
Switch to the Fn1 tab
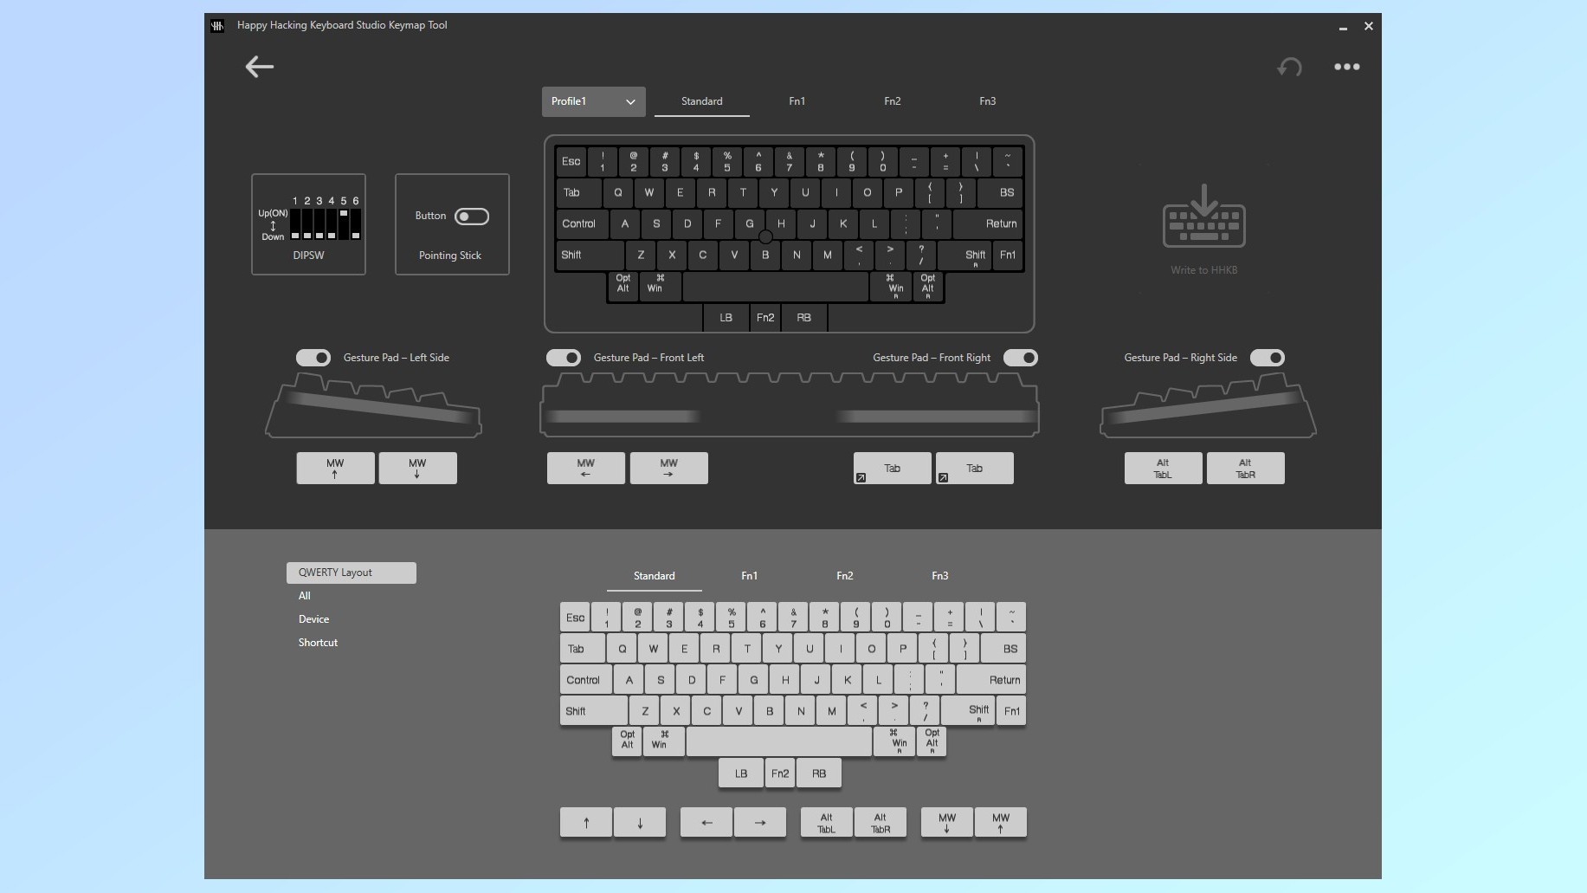coord(797,100)
